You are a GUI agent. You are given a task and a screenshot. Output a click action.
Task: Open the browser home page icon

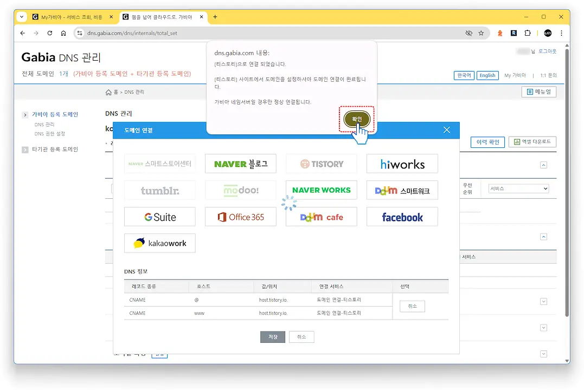pyautogui.click(x=63, y=33)
